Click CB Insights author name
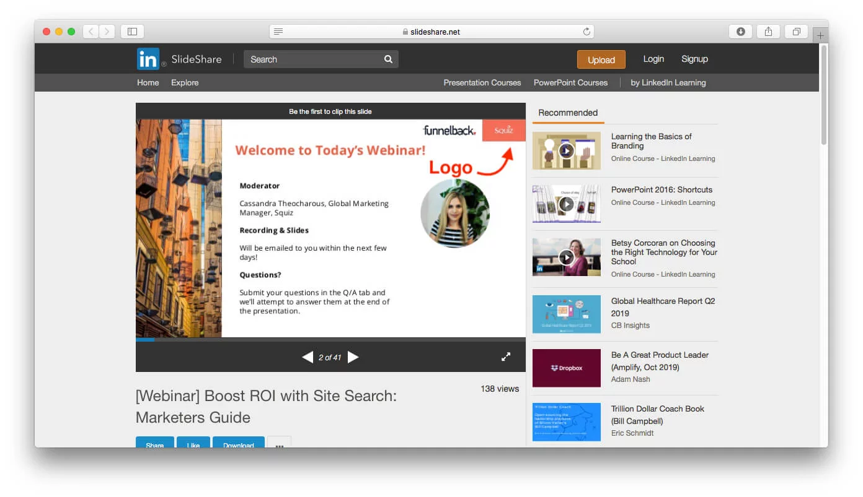The image size is (863, 497). [x=631, y=326]
